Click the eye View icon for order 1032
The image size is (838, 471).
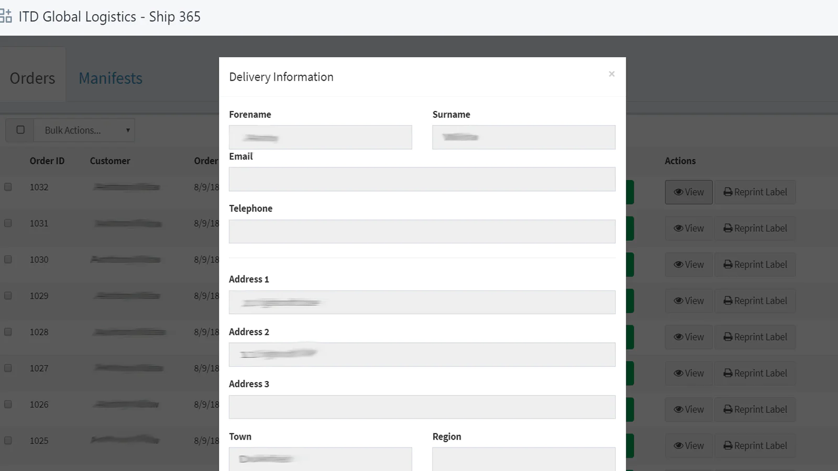678,192
